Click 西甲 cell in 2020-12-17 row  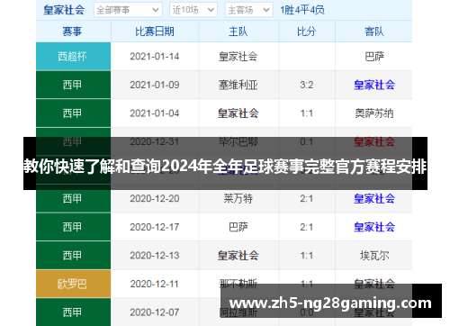[x=73, y=227]
